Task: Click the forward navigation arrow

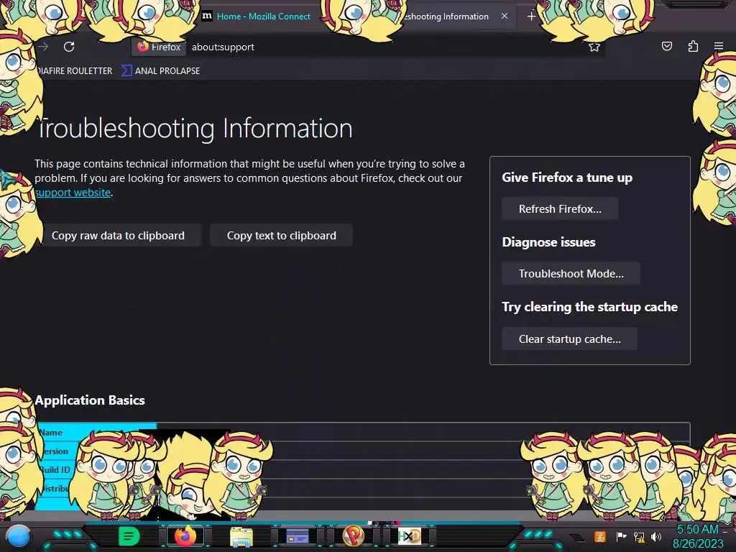Action: click(44, 47)
